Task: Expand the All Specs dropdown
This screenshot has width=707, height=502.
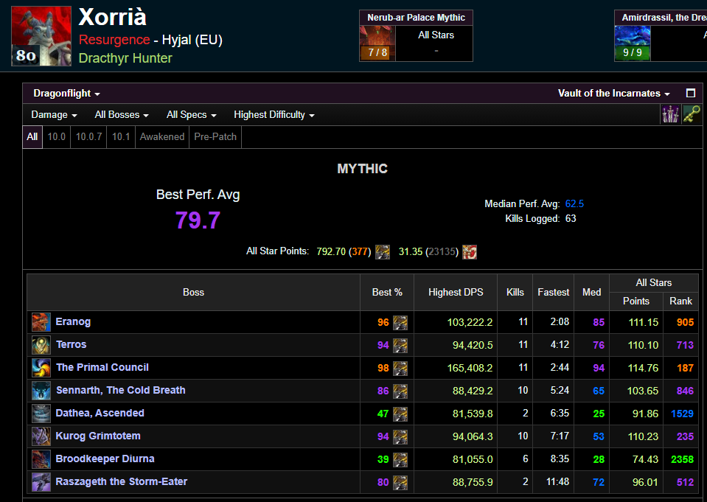Action: 191,115
